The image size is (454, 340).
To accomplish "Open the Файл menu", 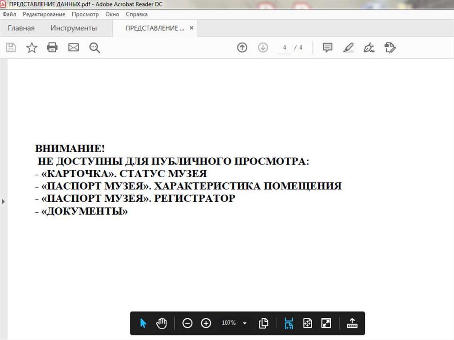I will tap(9, 14).
